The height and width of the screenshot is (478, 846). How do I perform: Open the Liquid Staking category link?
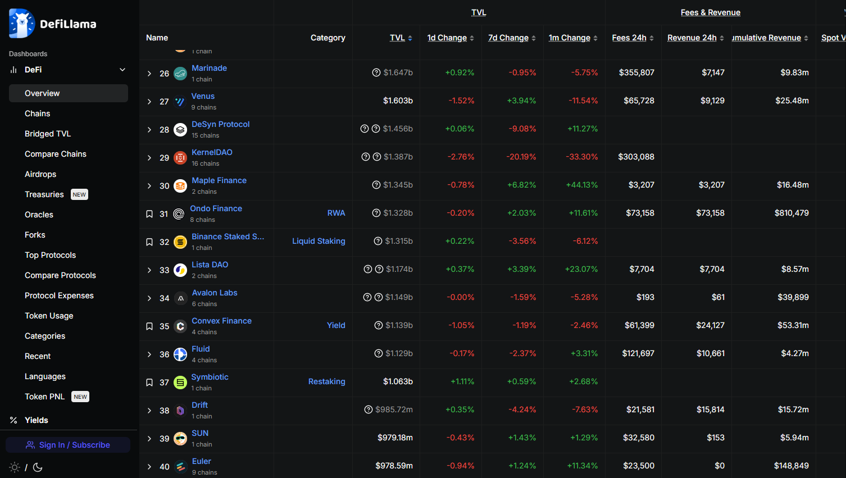[x=319, y=241]
